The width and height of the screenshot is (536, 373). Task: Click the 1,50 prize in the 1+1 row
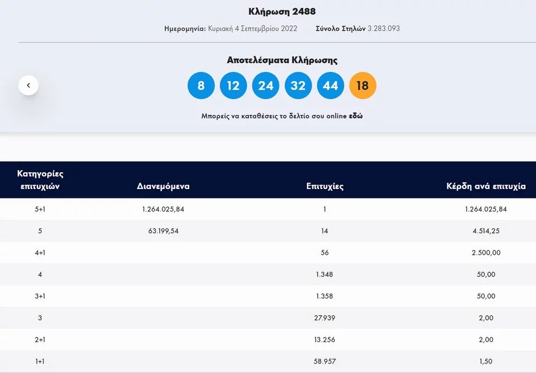(x=486, y=361)
